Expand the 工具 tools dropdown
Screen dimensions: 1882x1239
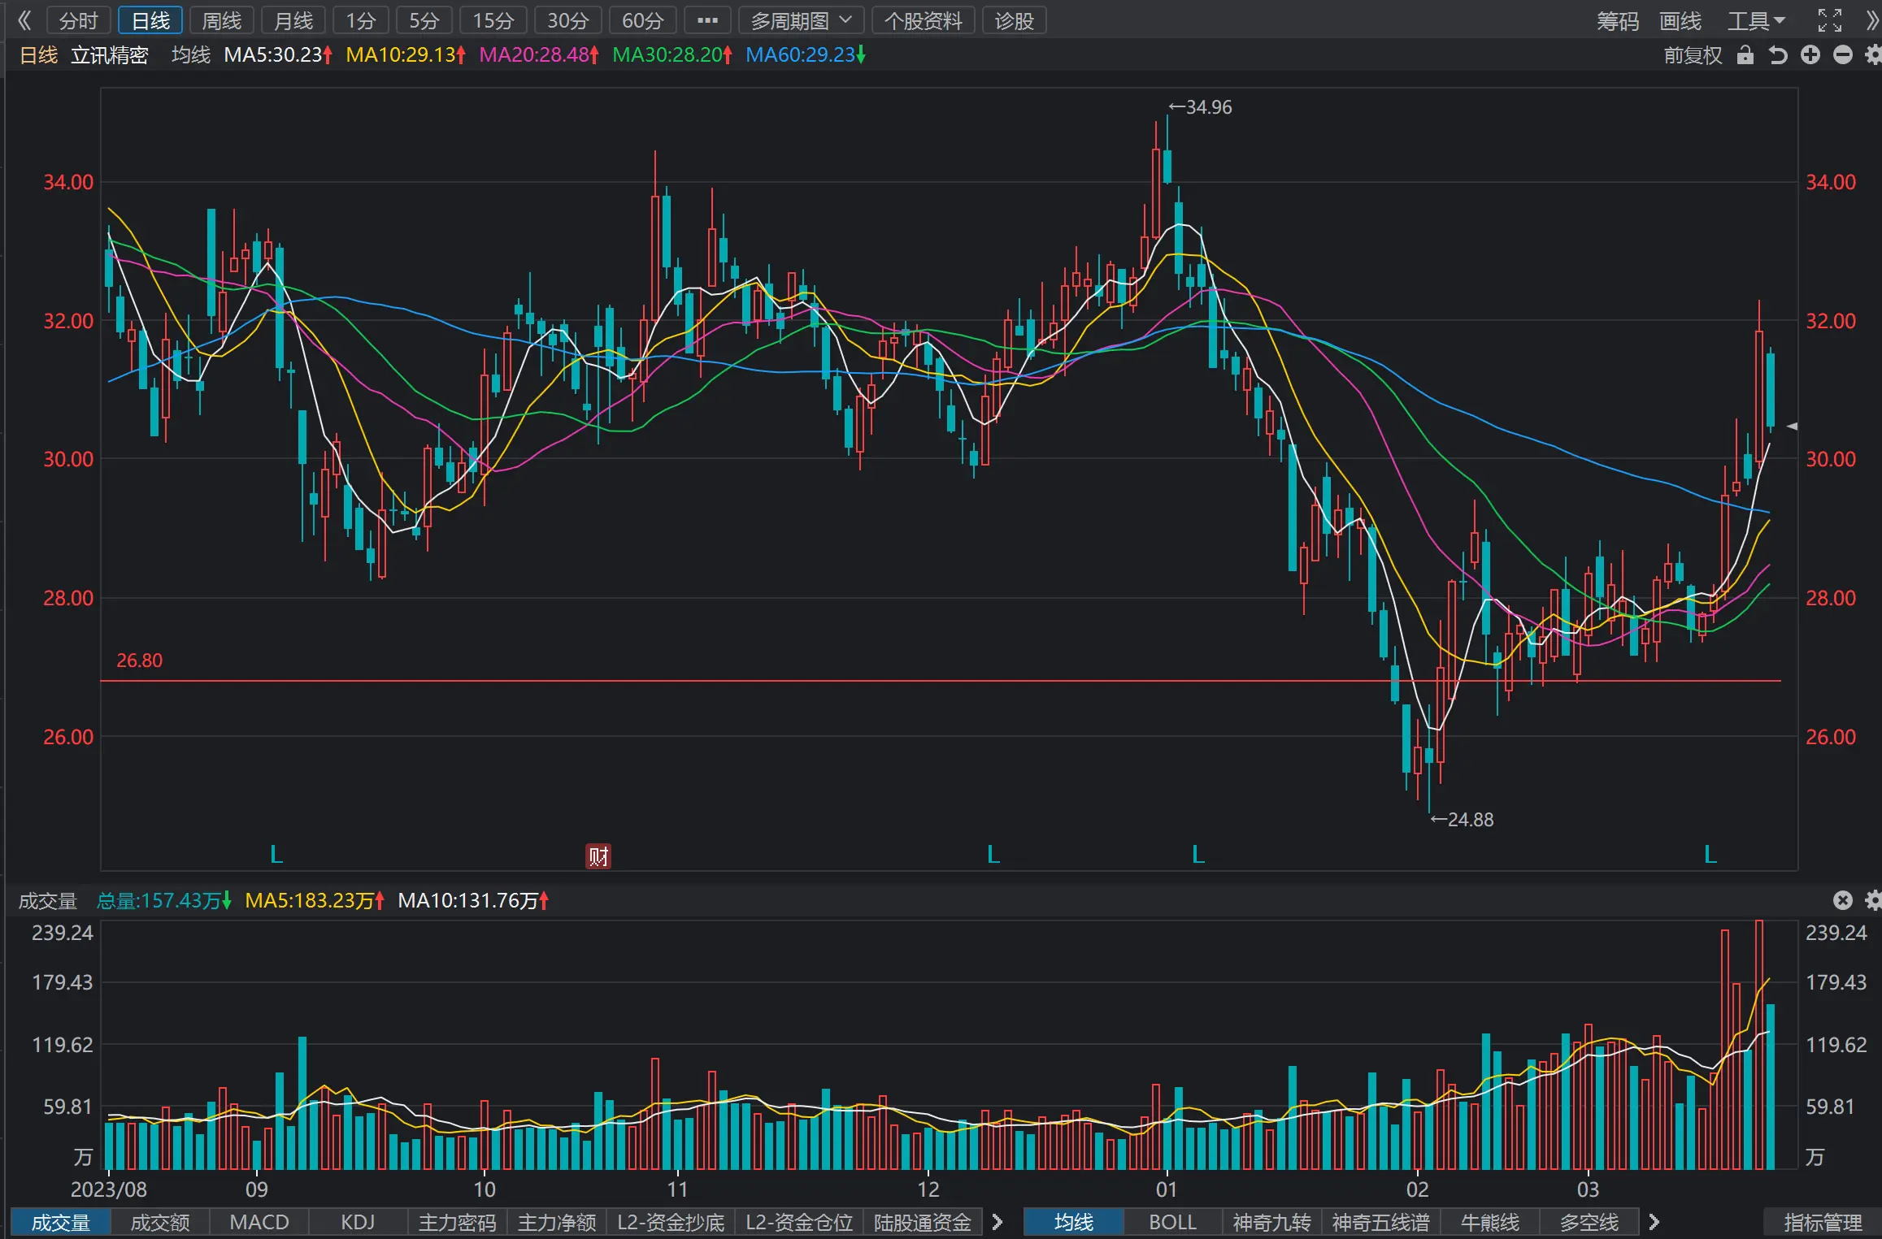pos(1756,20)
